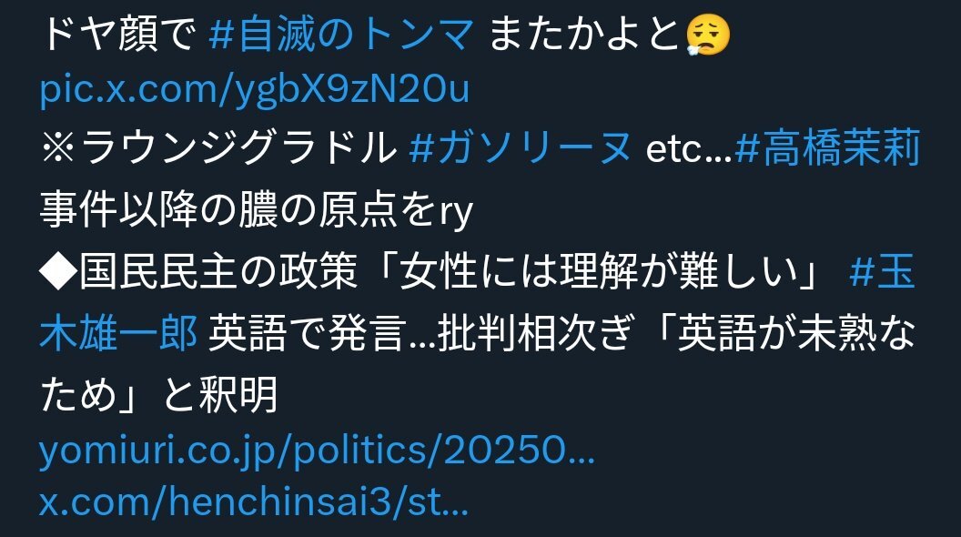This screenshot has width=961, height=537.
Task: Click the '木雄一郎' hashtag continuation text
Action: (118, 333)
